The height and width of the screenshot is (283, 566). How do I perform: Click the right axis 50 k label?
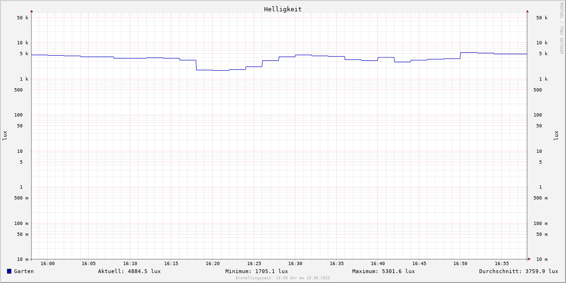click(542, 18)
